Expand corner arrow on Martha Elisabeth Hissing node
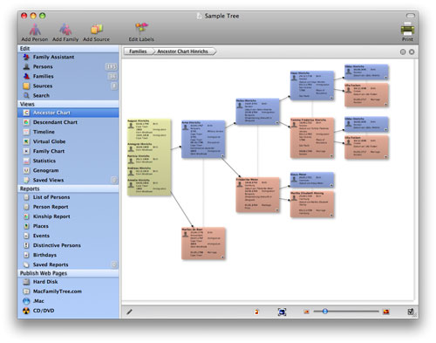Viewport: 436px width, 343px height. point(331,216)
